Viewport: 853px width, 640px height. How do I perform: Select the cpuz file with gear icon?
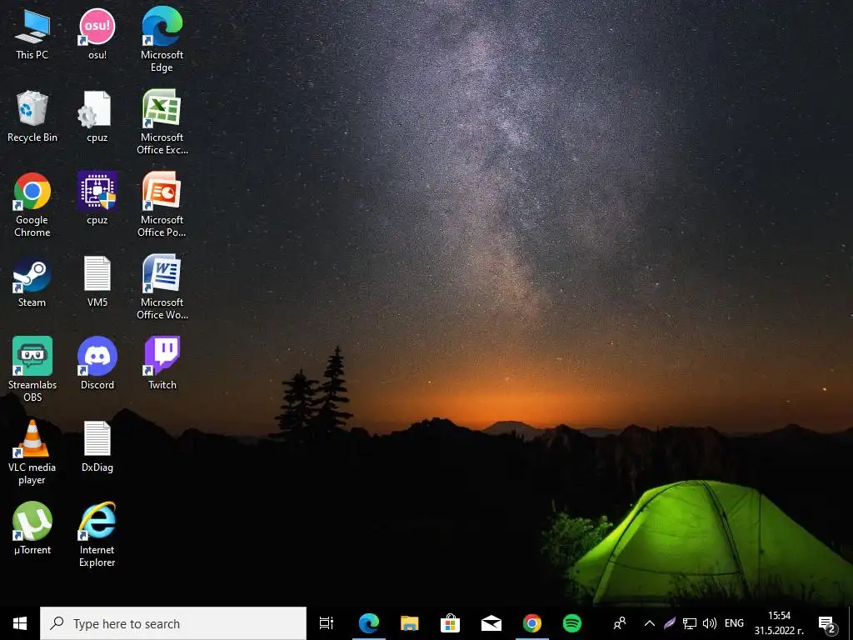97,117
